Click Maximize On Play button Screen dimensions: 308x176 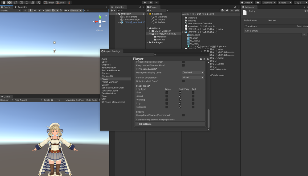(75, 100)
